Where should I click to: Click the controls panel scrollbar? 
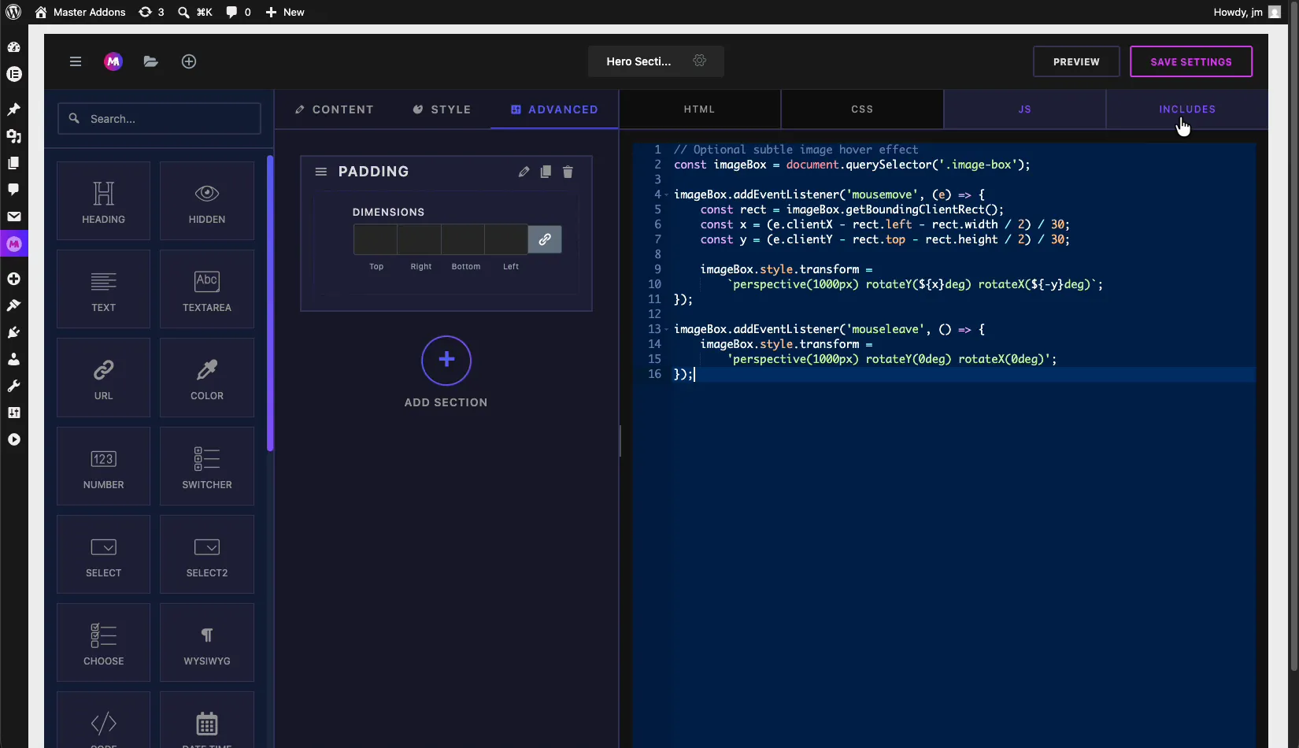pos(270,303)
